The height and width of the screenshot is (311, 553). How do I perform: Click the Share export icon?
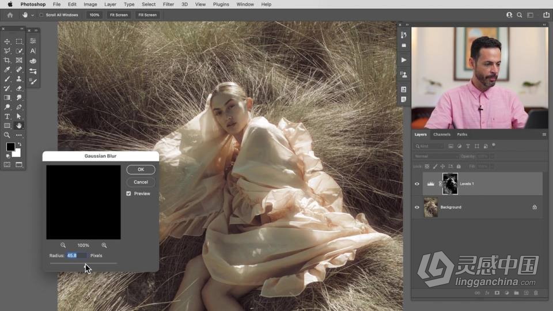(546, 15)
